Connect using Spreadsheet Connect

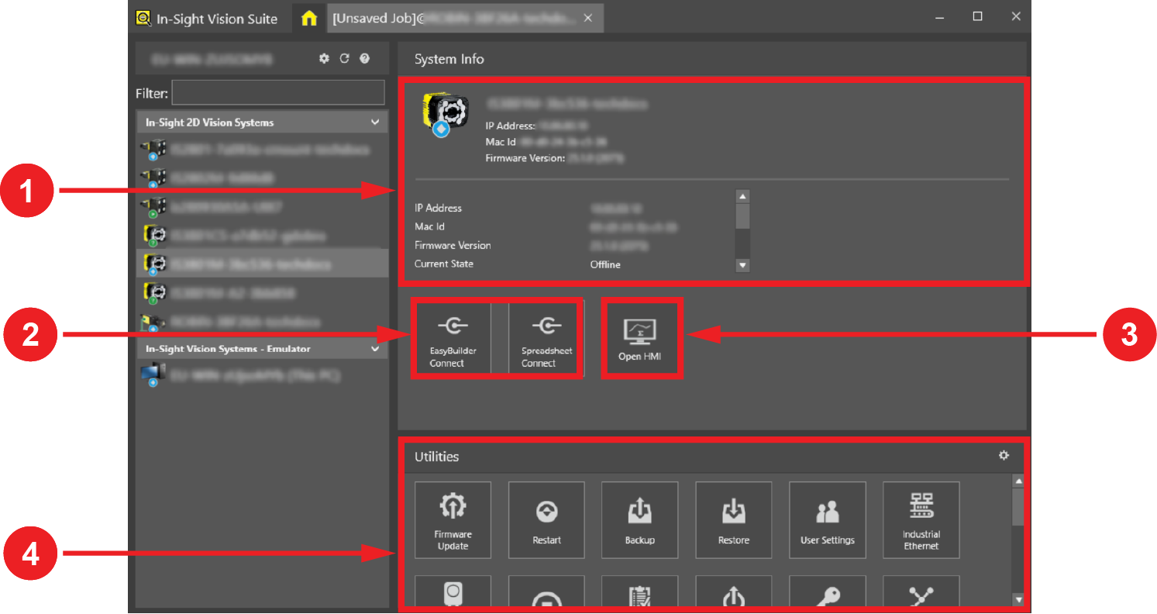(546, 340)
